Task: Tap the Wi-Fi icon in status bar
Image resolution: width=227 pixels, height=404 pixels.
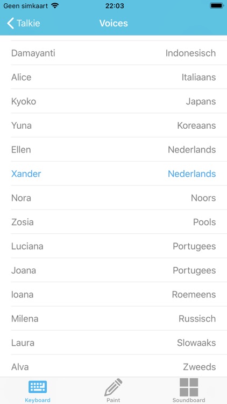Action: [x=55, y=5]
